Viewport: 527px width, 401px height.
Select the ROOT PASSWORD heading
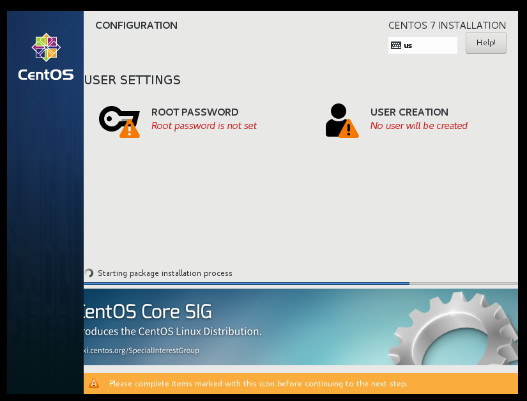pos(195,112)
